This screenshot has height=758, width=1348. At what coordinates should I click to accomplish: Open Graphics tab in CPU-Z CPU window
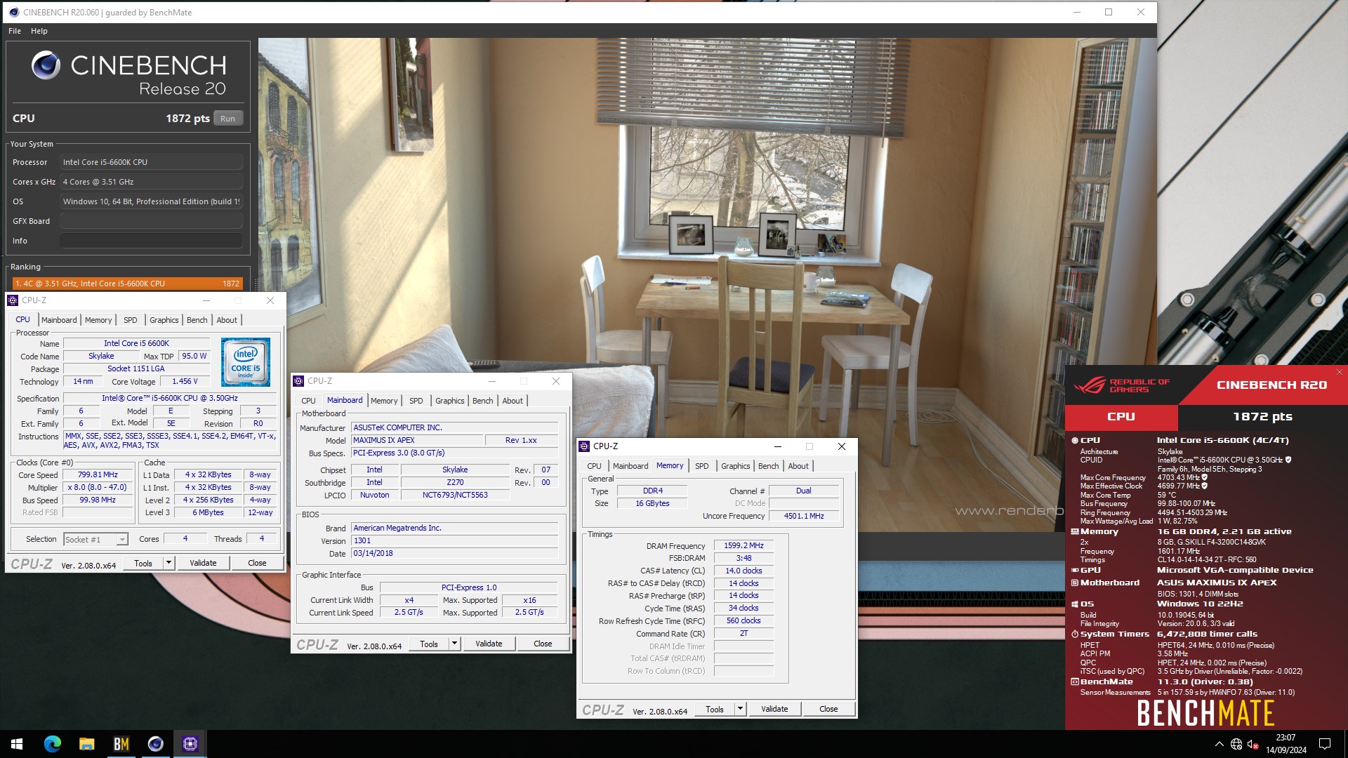[164, 320]
